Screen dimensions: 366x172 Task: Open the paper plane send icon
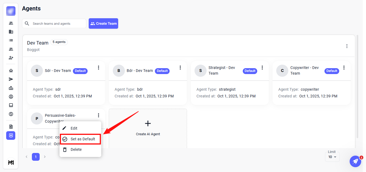click(x=11, y=79)
